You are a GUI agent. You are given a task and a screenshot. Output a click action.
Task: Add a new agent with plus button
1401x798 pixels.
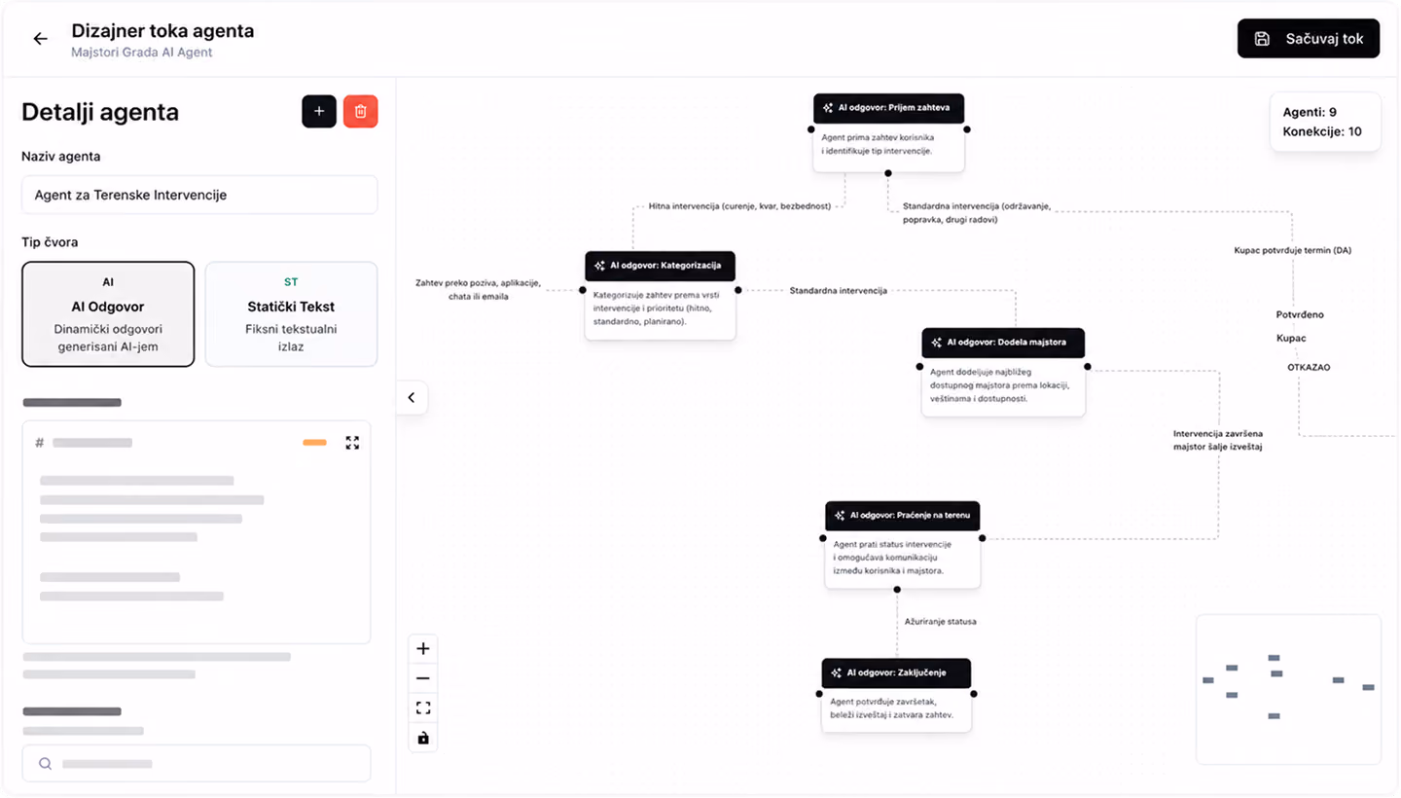319,112
